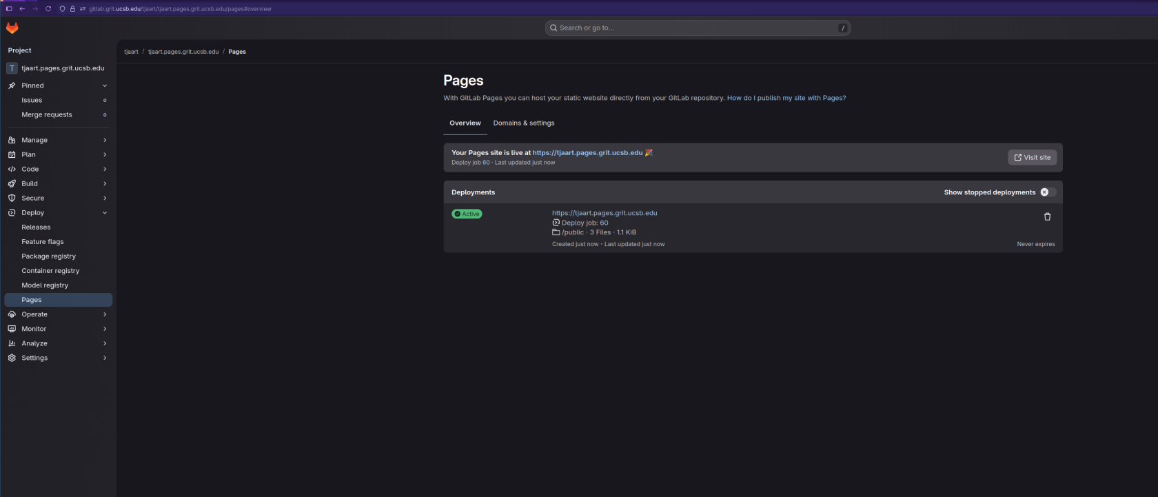Click the lock icon in the address bar
1158x497 pixels.
click(x=72, y=9)
